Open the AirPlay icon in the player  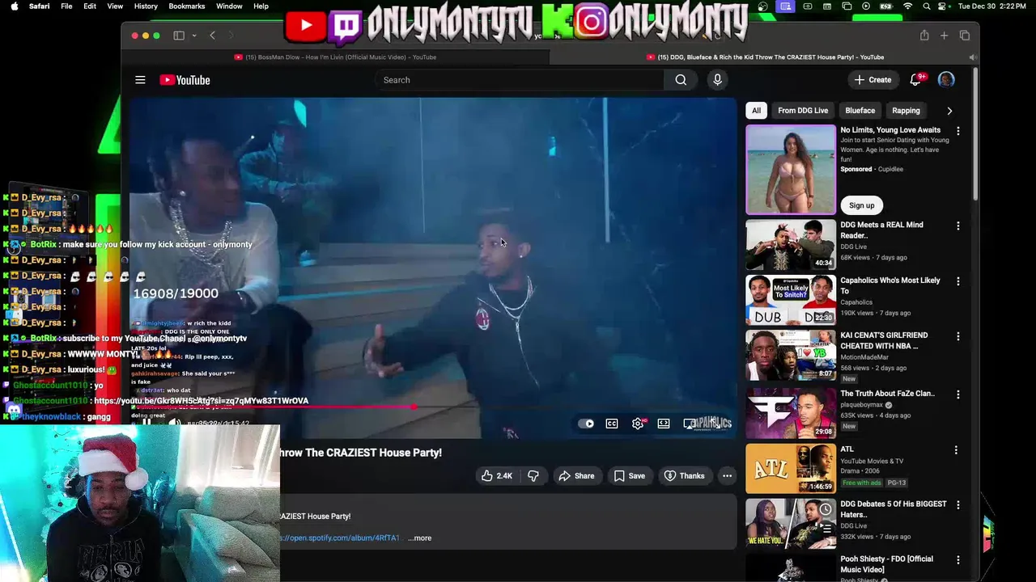coord(690,424)
